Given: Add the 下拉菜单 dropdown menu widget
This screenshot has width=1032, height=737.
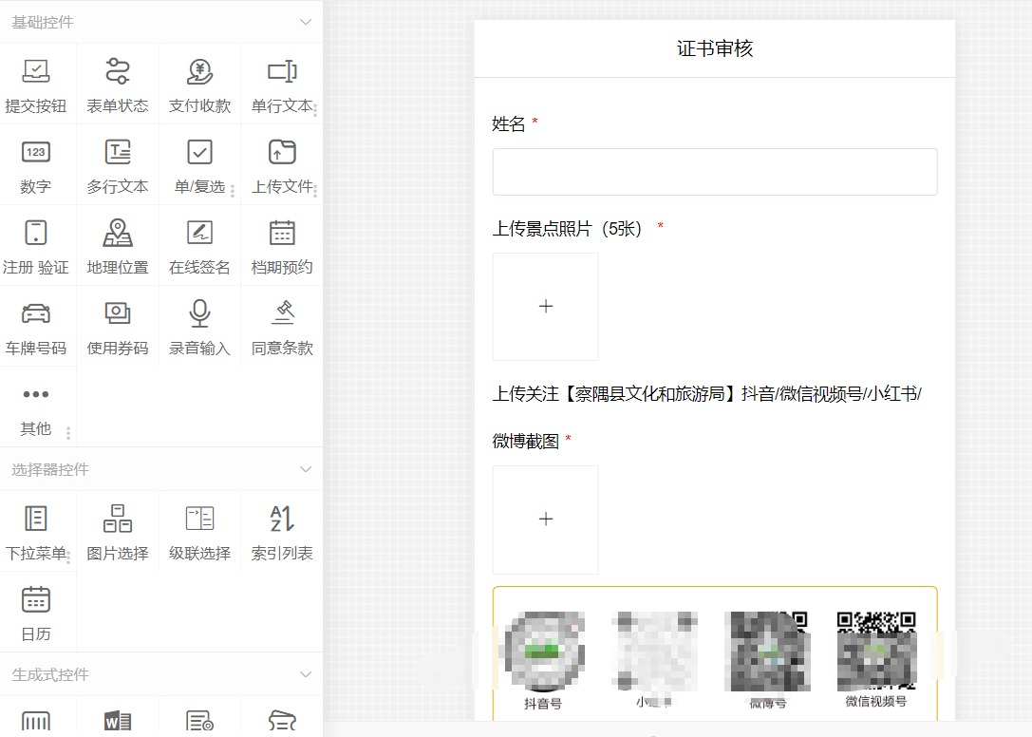Looking at the screenshot, I should [x=35, y=533].
